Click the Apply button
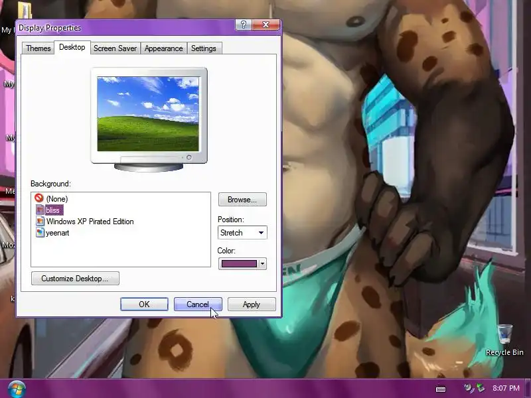The width and height of the screenshot is (531, 398). (x=252, y=304)
